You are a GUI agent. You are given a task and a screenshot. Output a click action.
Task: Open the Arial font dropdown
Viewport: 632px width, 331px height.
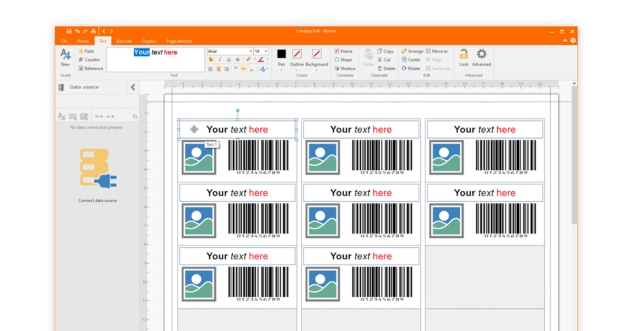coord(251,51)
